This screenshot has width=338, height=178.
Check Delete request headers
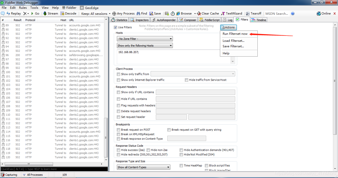(119, 111)
